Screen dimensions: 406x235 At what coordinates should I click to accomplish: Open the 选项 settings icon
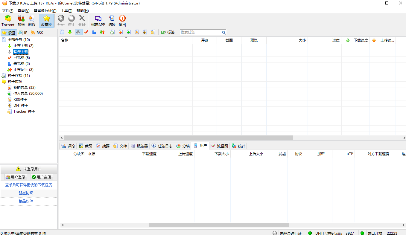(112, 20)
